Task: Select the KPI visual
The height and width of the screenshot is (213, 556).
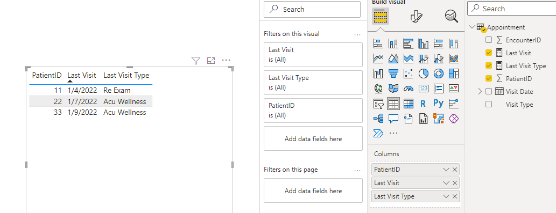Action: 454,89
